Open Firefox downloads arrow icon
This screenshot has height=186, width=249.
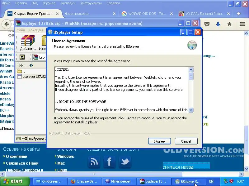tap(218, 24)
